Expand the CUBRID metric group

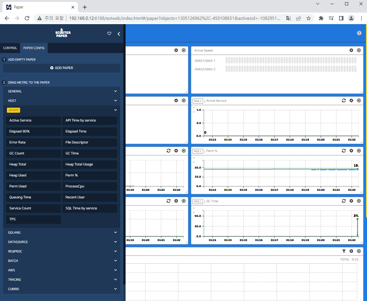point(62,289)
